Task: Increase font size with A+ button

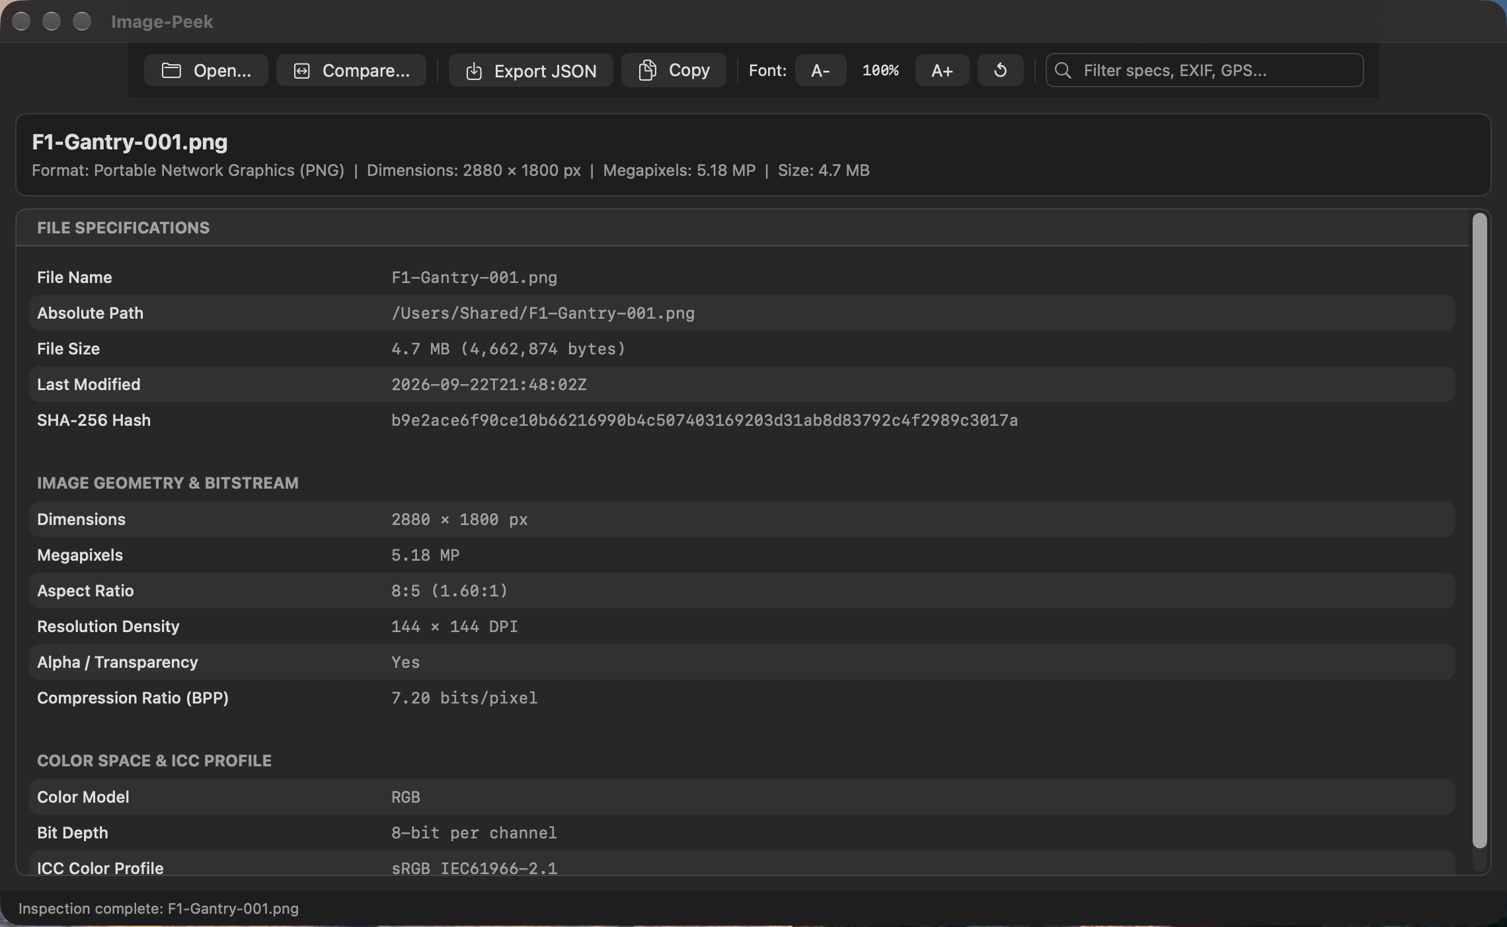Action: point(942,70)
